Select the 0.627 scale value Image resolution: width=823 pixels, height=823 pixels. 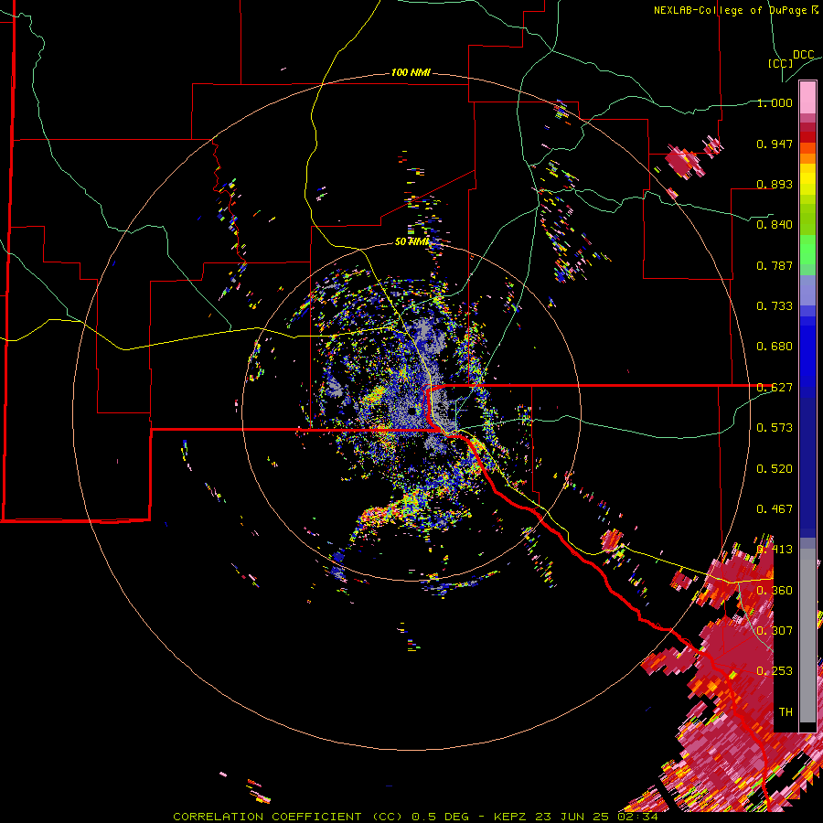775,388
